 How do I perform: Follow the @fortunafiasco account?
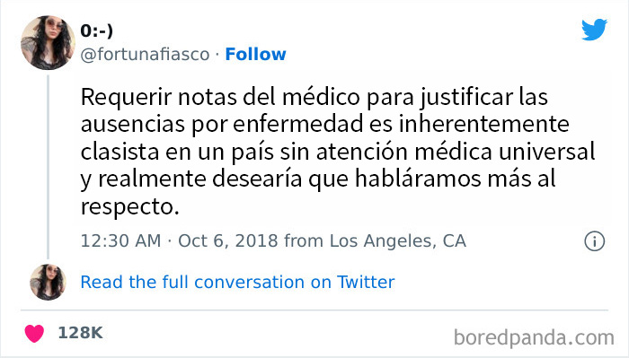point(255,55)
